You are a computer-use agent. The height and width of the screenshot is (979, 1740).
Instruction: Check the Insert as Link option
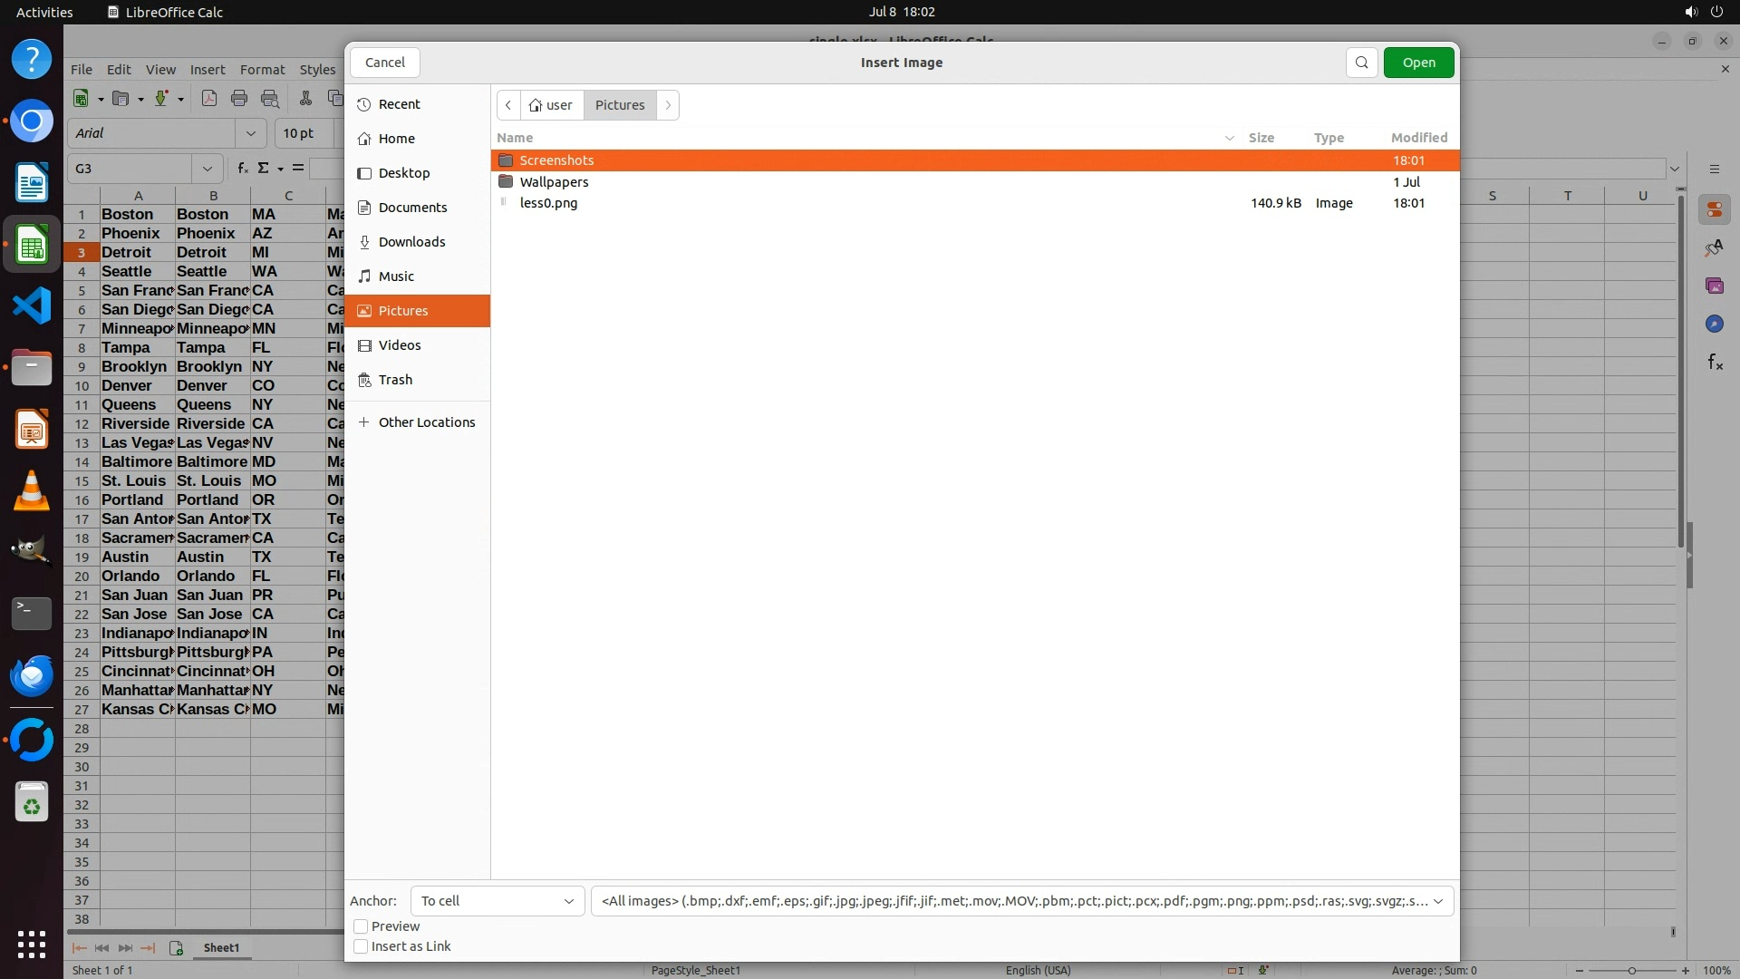pyautogui.click(x=361, y=946)
